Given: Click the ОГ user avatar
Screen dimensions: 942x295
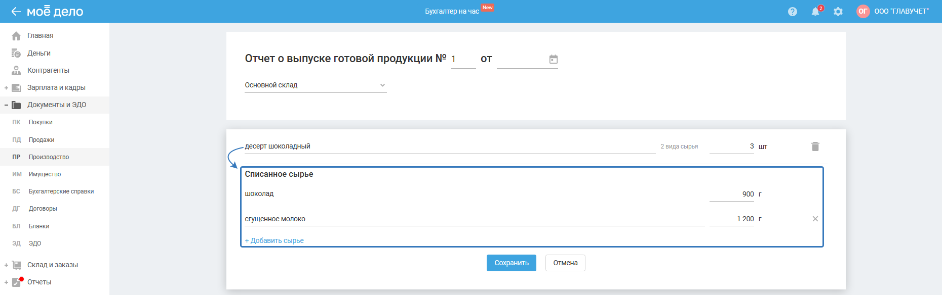Looking at the screenshot, I should tap(863, 11).
